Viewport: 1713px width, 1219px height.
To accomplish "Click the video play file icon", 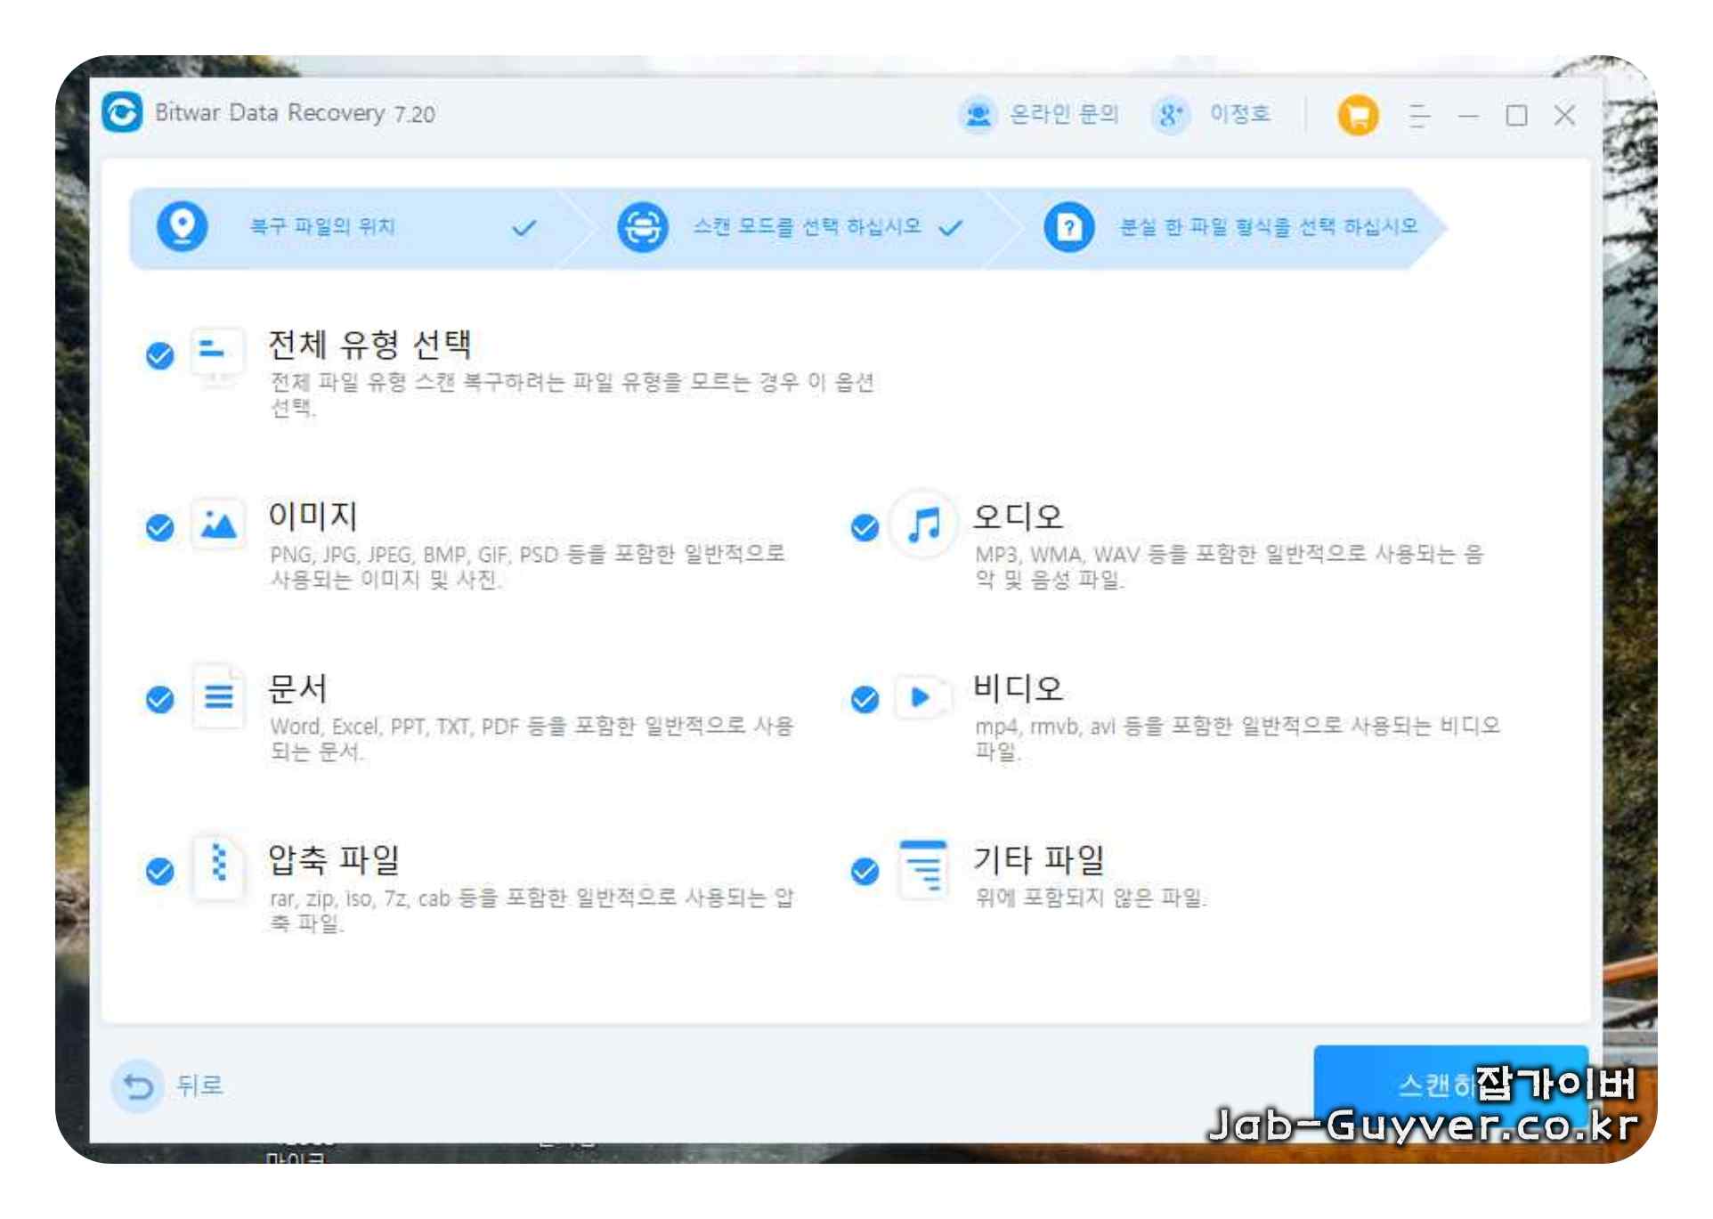I will pyautogui.click(x=921, y=697).
